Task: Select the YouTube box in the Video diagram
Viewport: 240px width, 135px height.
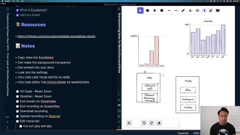Action: [150, 87]
